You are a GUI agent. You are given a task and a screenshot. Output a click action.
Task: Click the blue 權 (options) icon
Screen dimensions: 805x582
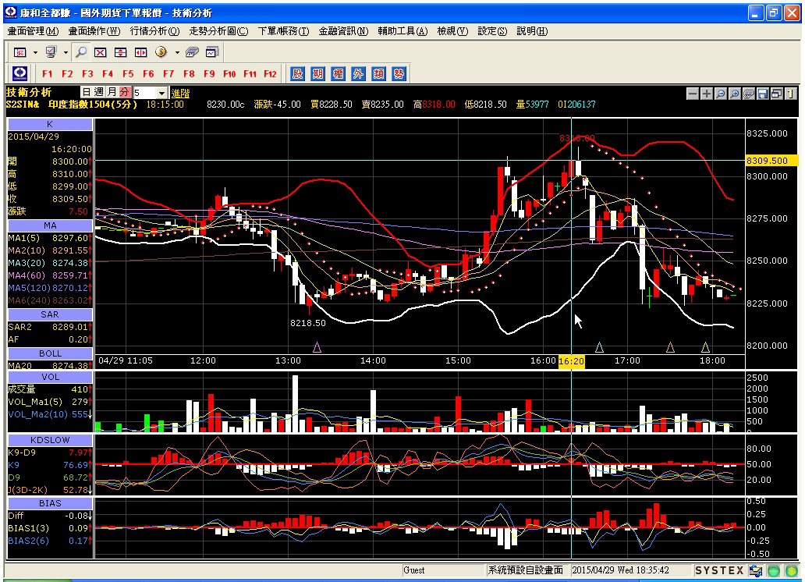click(338, 73)
